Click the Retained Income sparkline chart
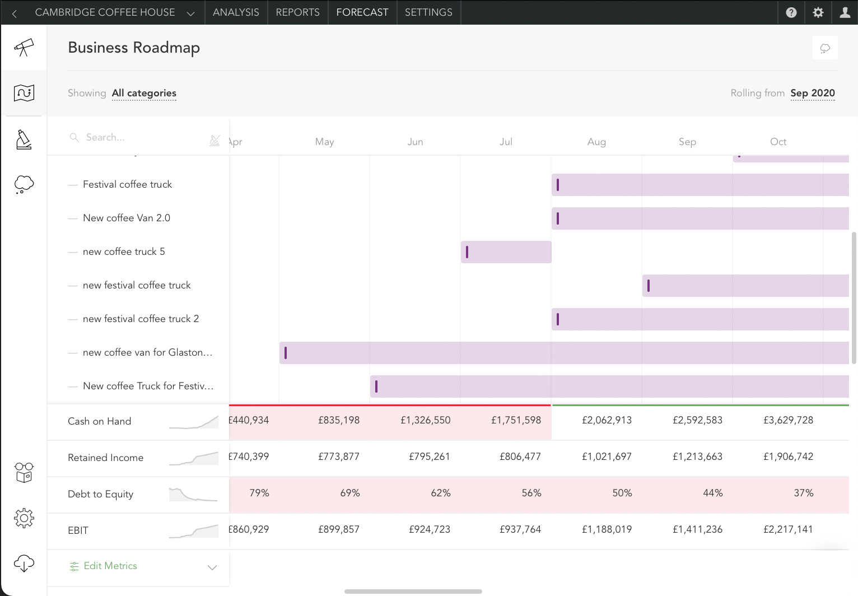 [x=194, y=458]
